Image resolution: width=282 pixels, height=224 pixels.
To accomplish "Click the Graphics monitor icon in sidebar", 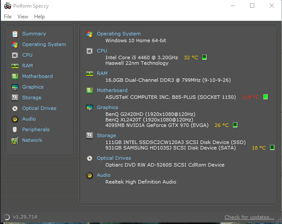I will [x=15, y=87].
